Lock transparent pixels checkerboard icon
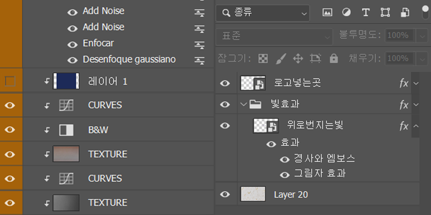Viewport: 431px width, 215px height. (263, 58)
